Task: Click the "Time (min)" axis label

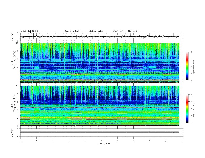Action: click(x=104, y=143)
